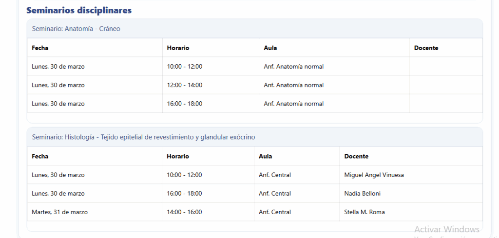Select docente Nadia Belloni
This screenshot has width=499, height=238.
[x=362, y=193]
